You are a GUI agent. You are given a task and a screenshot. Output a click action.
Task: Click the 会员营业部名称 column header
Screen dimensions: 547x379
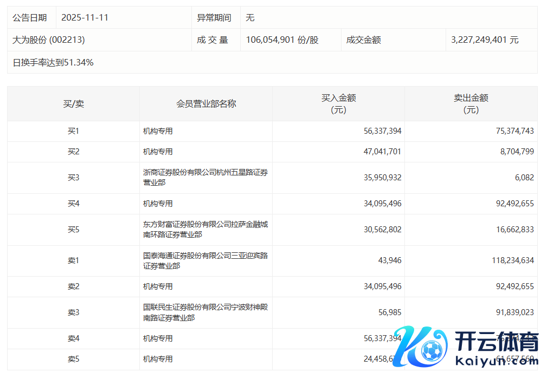(206, 104)
